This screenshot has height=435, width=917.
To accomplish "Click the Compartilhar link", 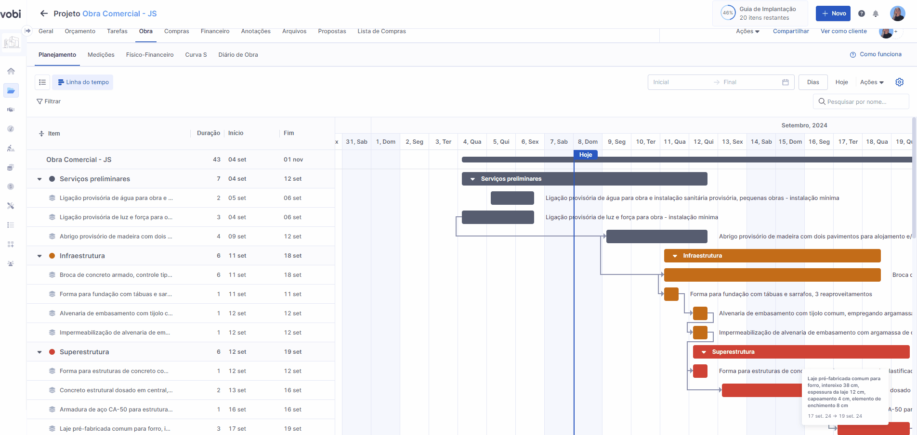I will tap(791, 31).
